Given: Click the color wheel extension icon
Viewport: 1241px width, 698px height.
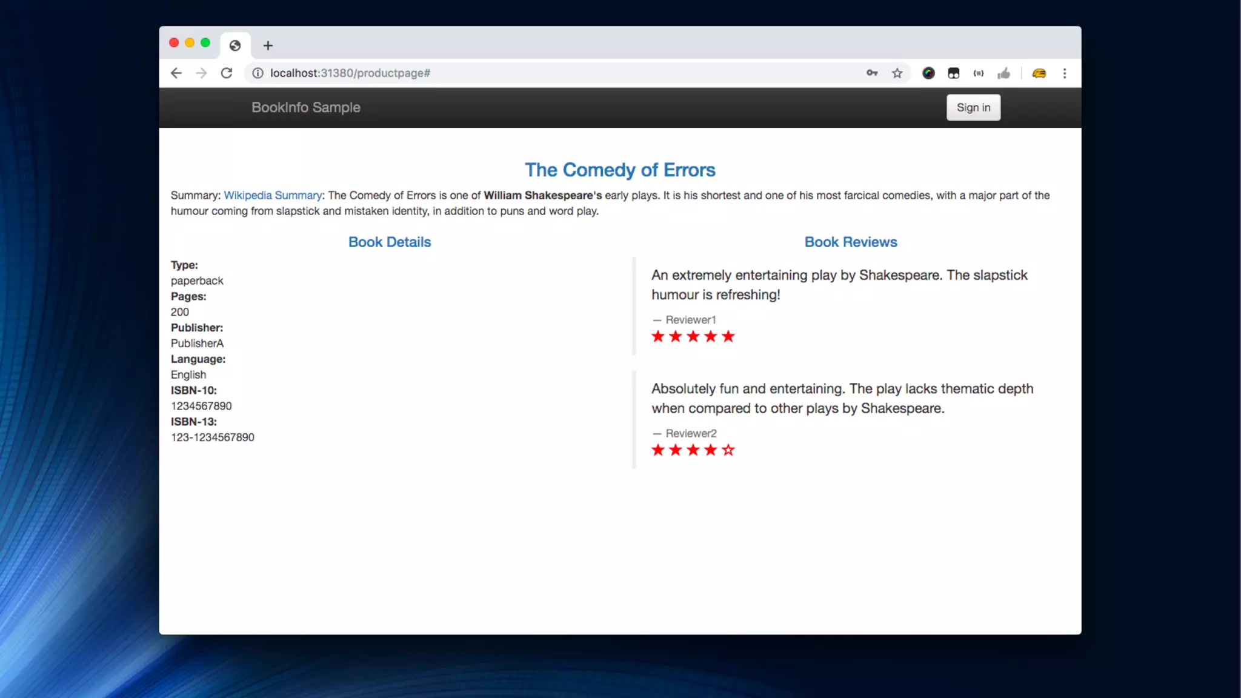Looking at the screenshot, I should tap(928, 73).
